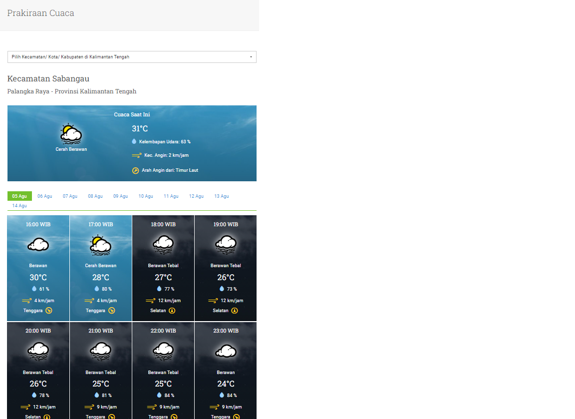Click the thick cloud icon in 20:00 WIB card
This screenshot has height=419, width=575.
pos(38,351)
